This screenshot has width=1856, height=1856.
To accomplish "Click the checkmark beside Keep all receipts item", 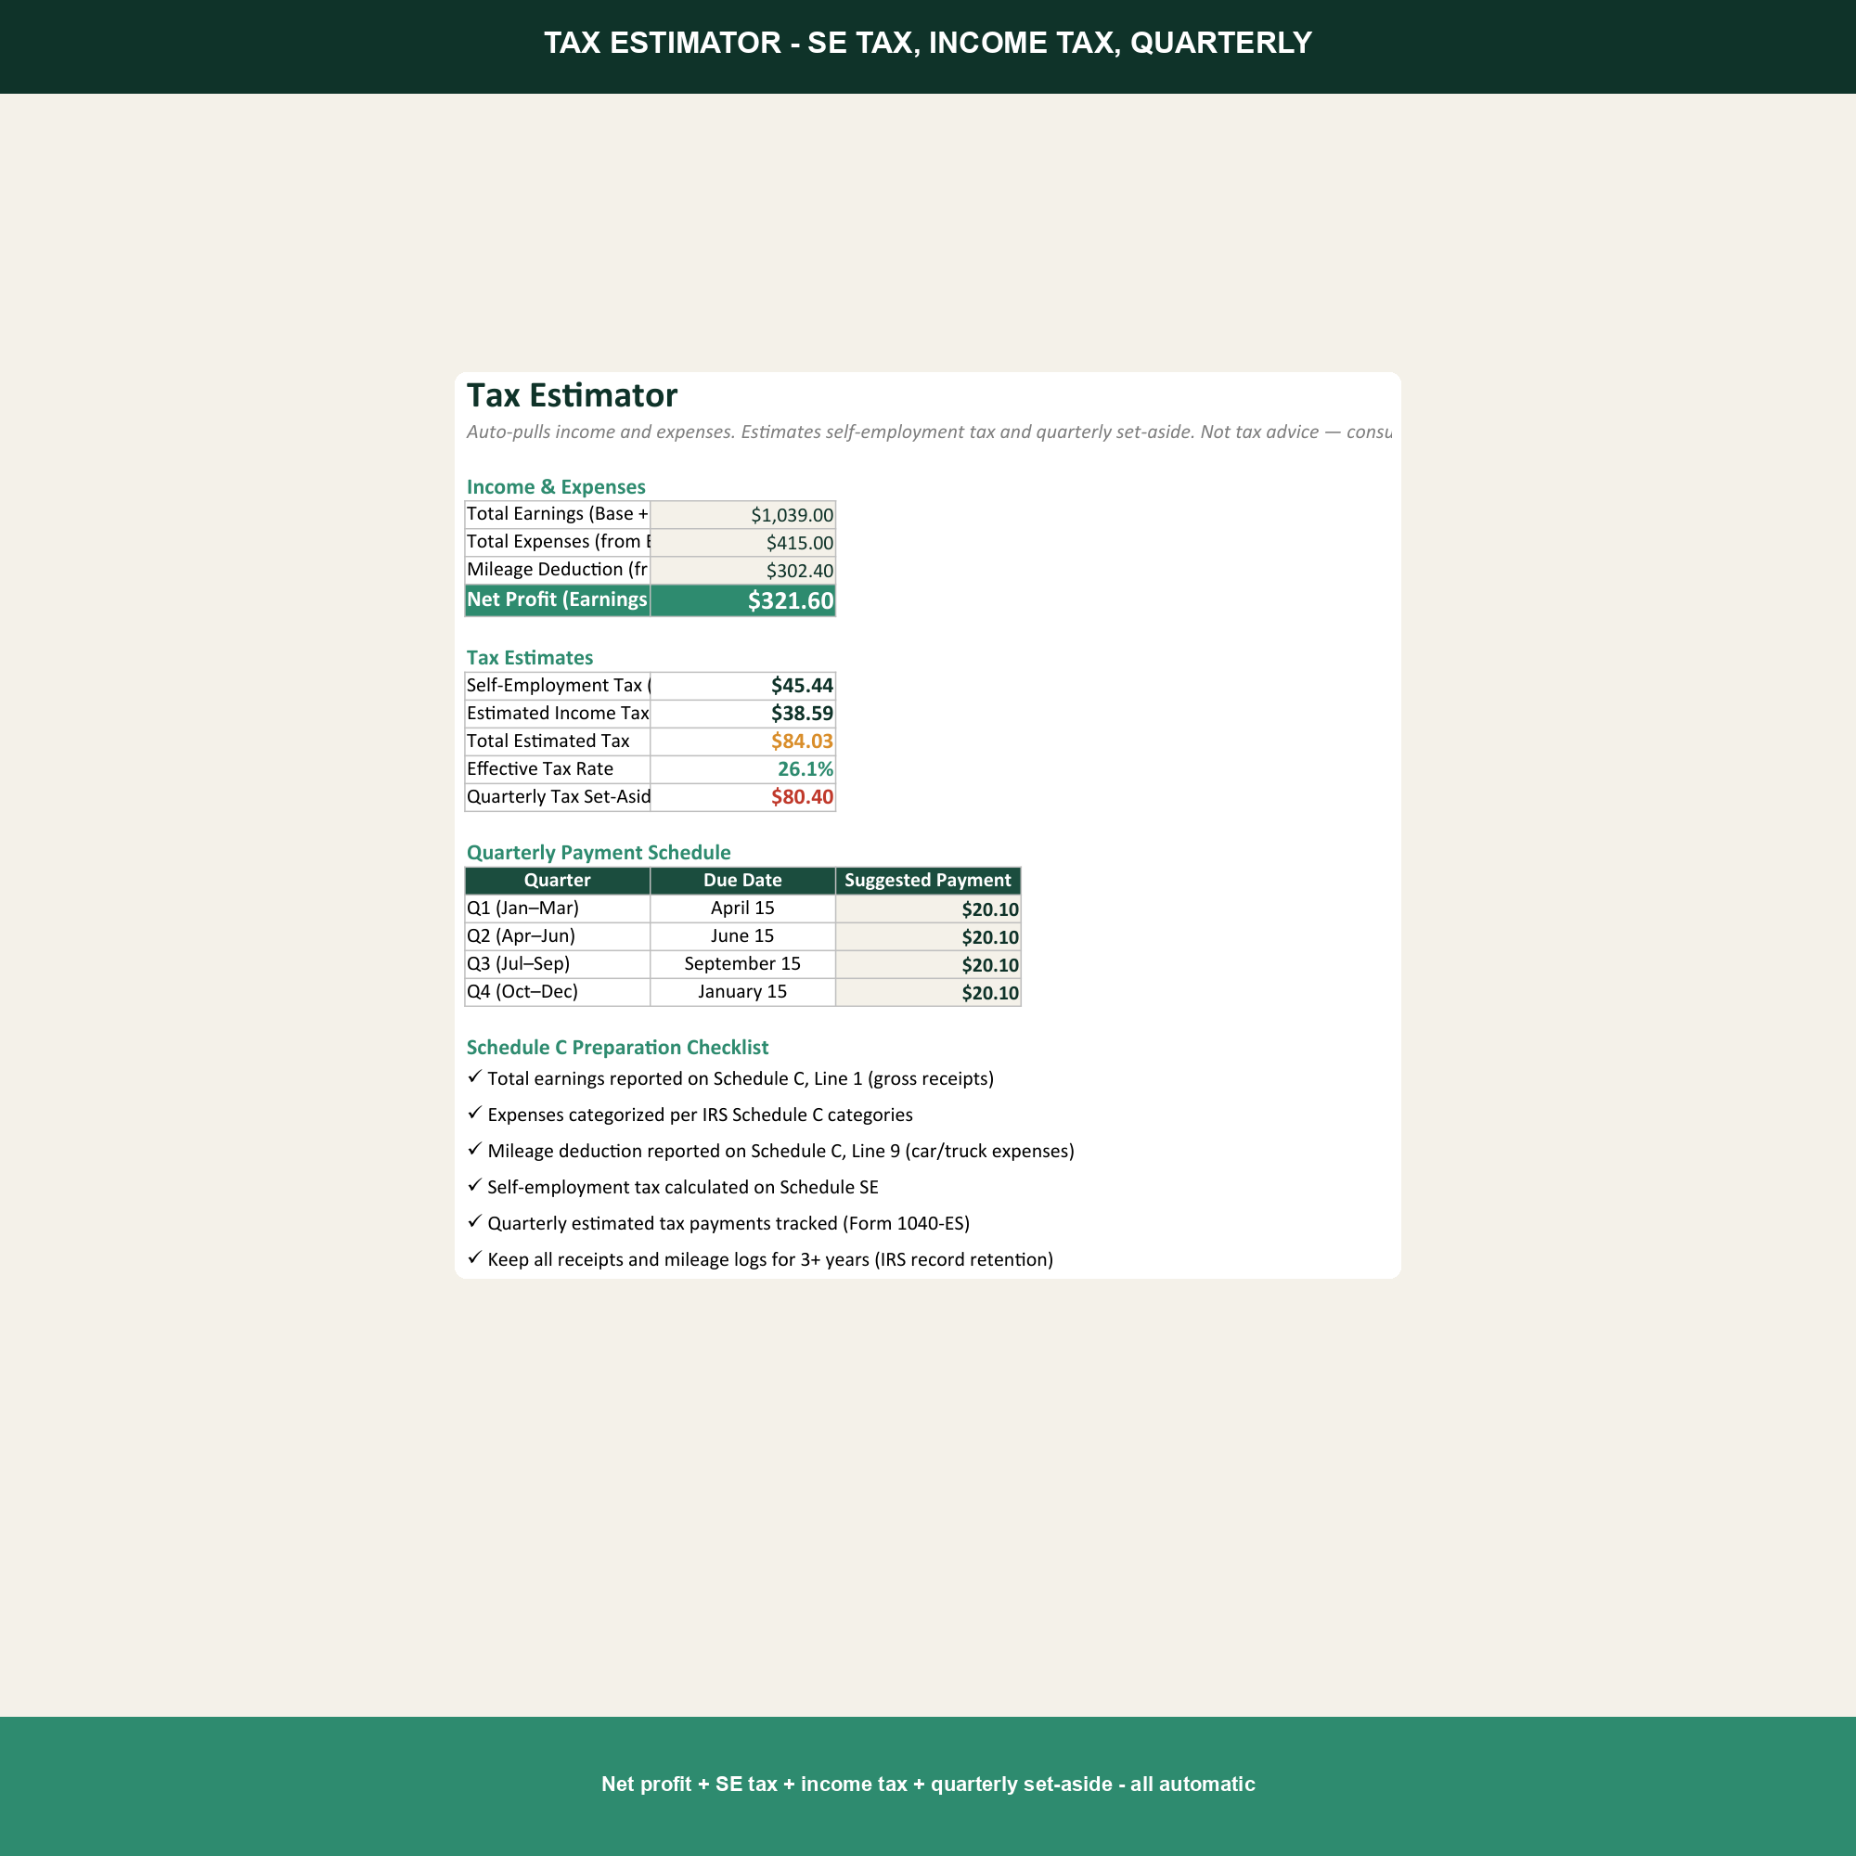I will 474,1257.
